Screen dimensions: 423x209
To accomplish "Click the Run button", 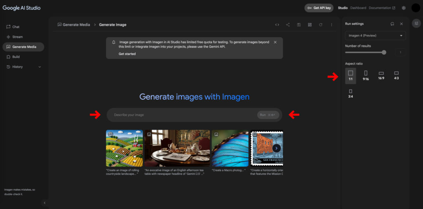I will 268,115.
